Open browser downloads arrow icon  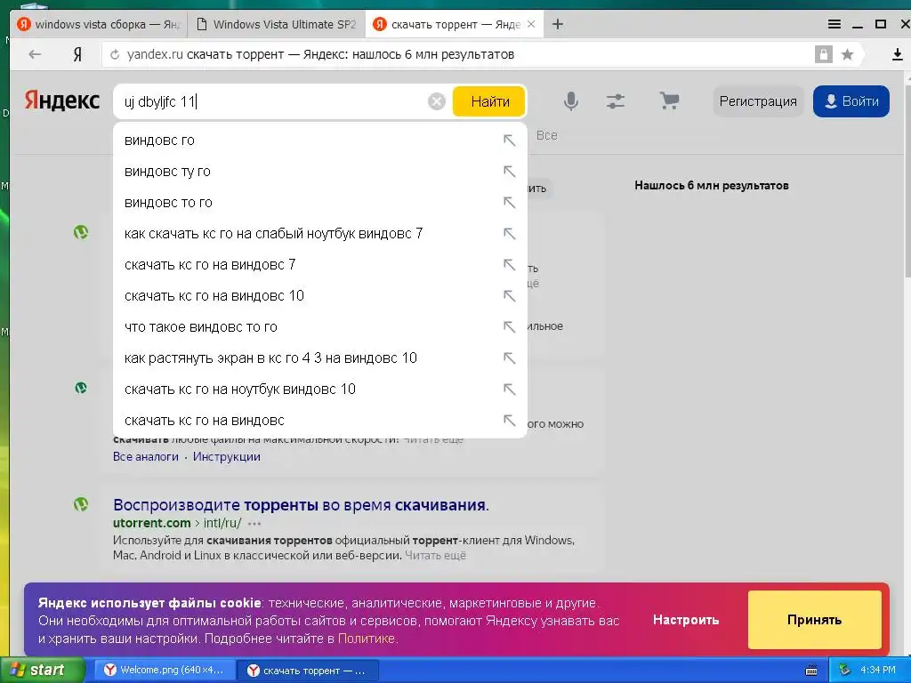pos(897,54)
